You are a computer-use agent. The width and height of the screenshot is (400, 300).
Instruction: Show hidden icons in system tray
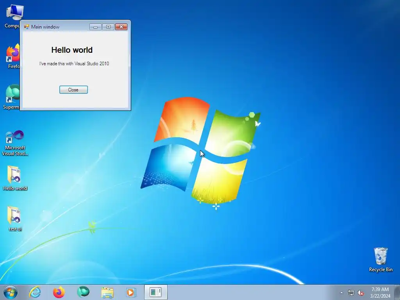(x=341, y=293)
